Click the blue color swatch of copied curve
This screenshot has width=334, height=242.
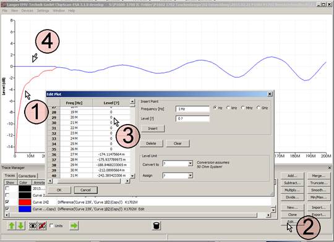tap(25, 209)
